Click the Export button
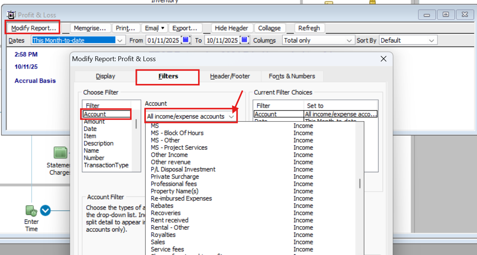This screenshot has width=477, height=255. tap(185, 28)
